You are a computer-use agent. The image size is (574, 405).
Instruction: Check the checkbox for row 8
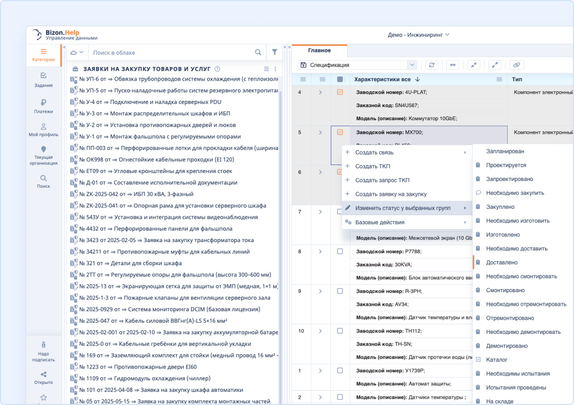[340, 252]
